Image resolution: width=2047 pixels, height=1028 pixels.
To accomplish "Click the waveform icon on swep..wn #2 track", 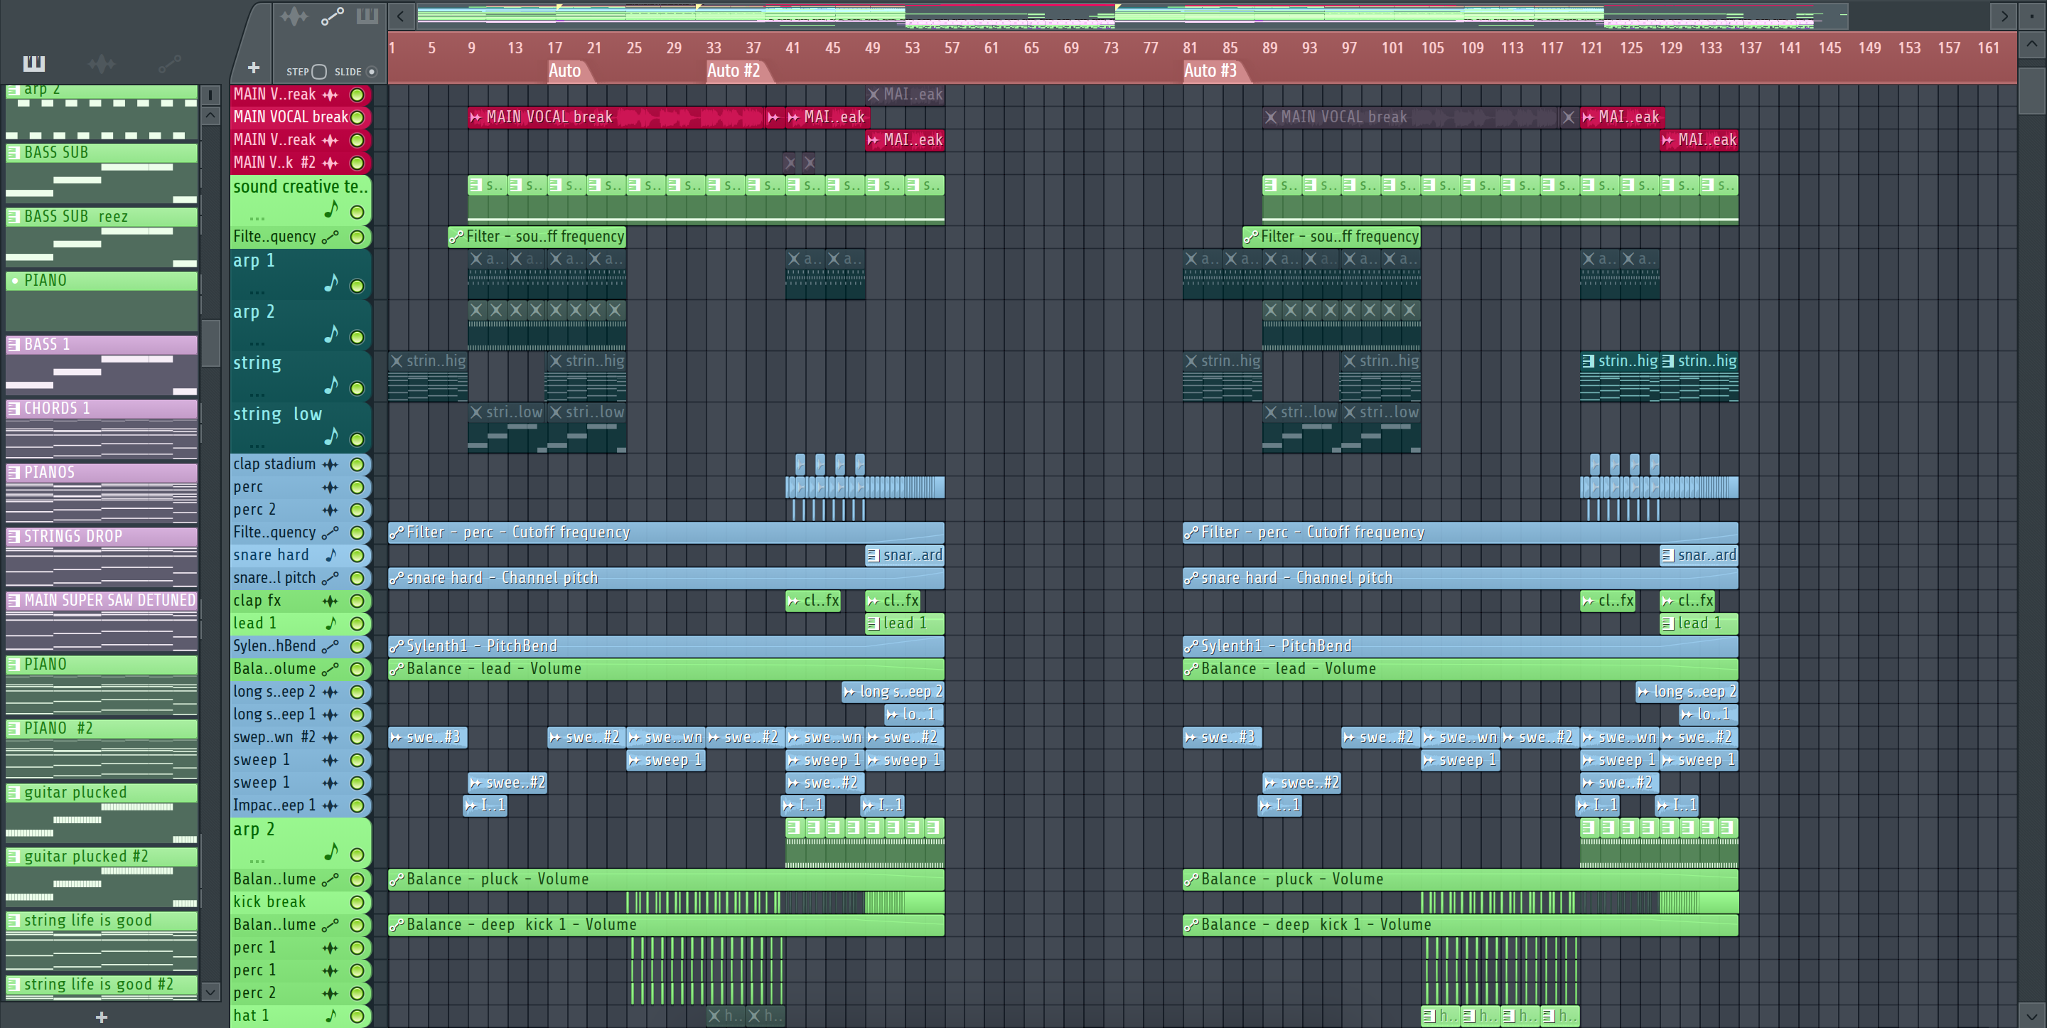I will 331,737.
